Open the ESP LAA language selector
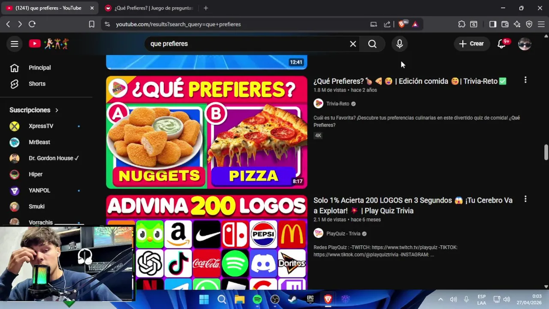Viewport: 549px width, 309px height. [482, 300]
